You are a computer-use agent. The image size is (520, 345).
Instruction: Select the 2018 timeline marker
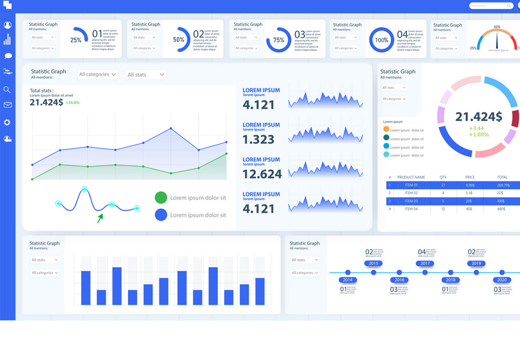click(451, 280)
